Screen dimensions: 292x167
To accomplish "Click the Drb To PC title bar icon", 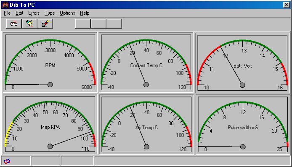I will 5,5.
